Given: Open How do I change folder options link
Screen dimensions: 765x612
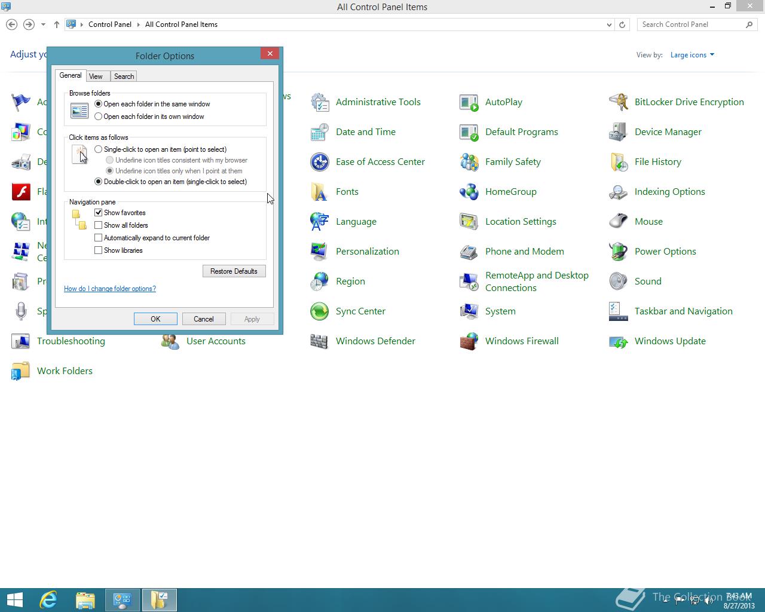Looking at the screenshot, I should click(110, 289).
